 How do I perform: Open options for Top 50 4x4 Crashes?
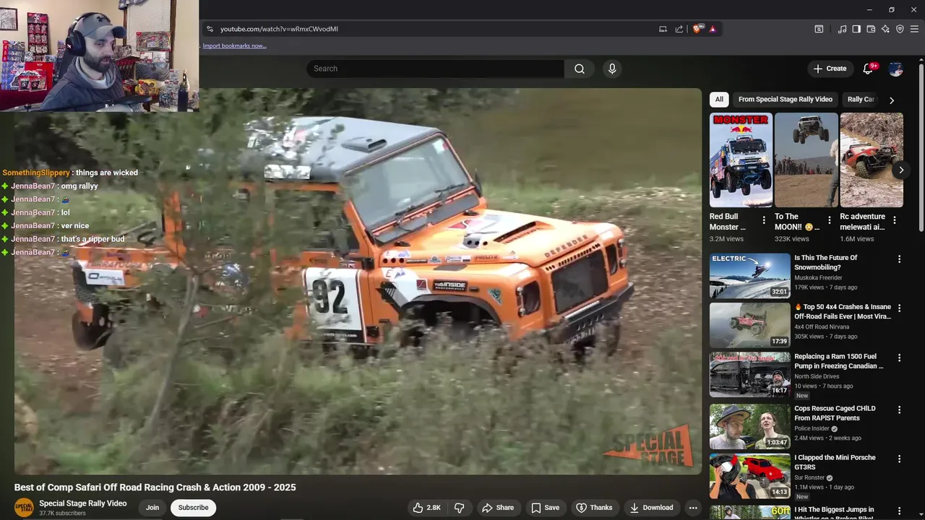(900, 308)
